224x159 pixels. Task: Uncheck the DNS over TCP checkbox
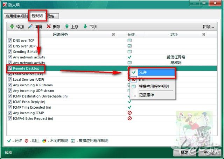(x=10, y=41)
